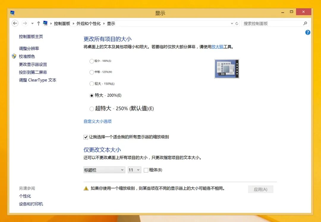Click the 应用(A) button

[261, 189]
